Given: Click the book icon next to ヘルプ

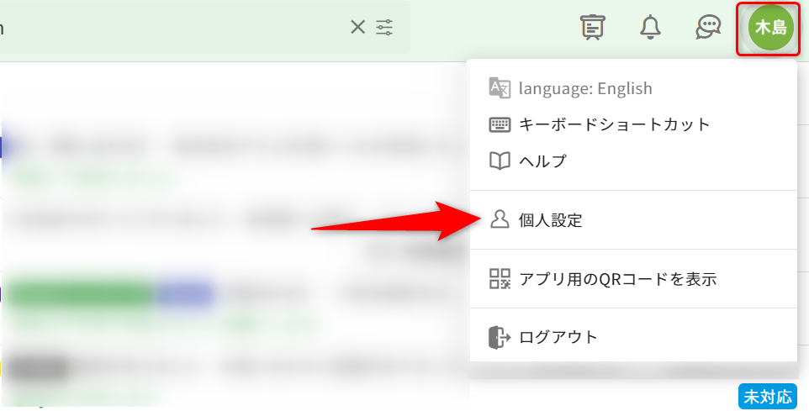Looking at the screenshot, I should coord(500,161).
